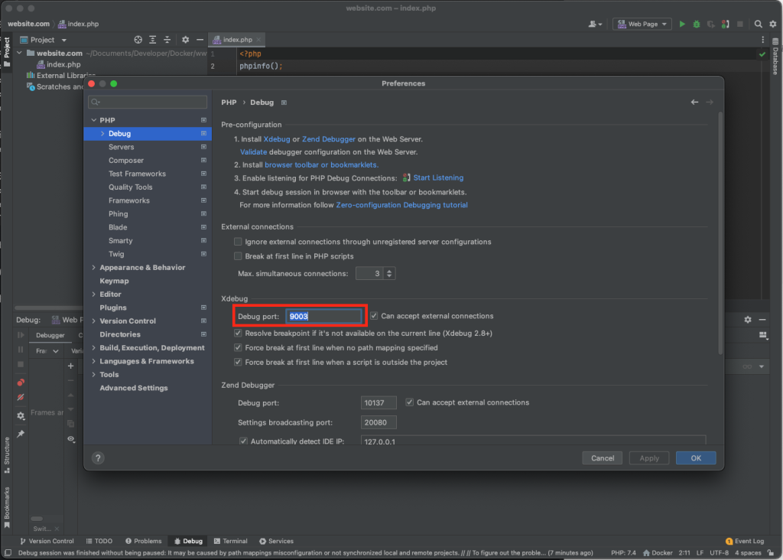Toggle Xdebug Can accept external connections

point(374,316)
